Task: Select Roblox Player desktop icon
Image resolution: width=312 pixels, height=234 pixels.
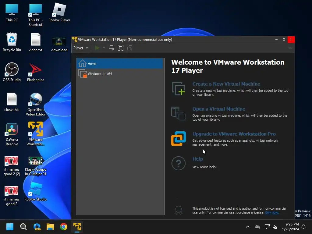Action: pyautogui.click(x=59, y=13)
